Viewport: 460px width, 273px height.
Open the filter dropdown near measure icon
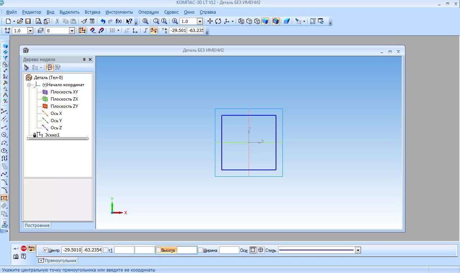(x=304, y=21)
